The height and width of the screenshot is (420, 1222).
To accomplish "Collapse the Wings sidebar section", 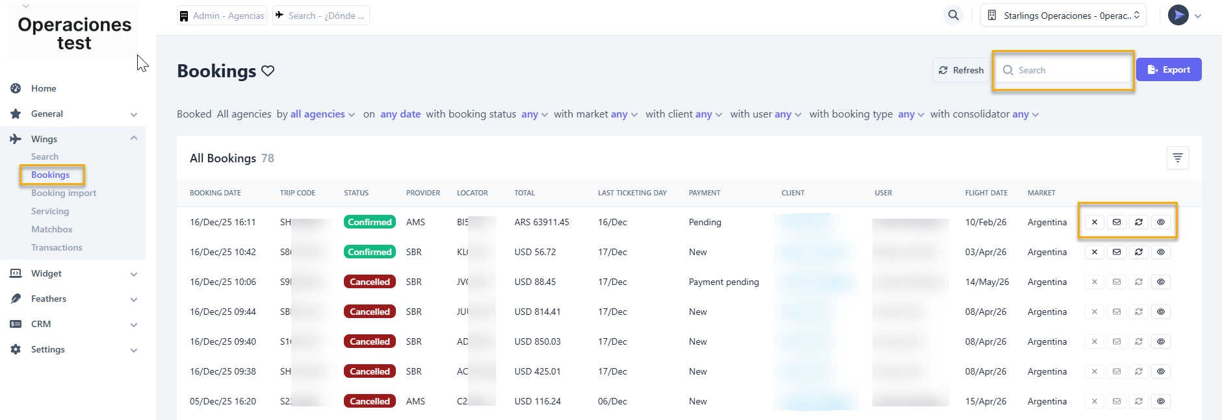I will coord(133,138).
